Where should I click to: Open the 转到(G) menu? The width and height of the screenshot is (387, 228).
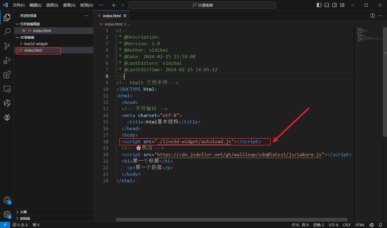[86, 5]
